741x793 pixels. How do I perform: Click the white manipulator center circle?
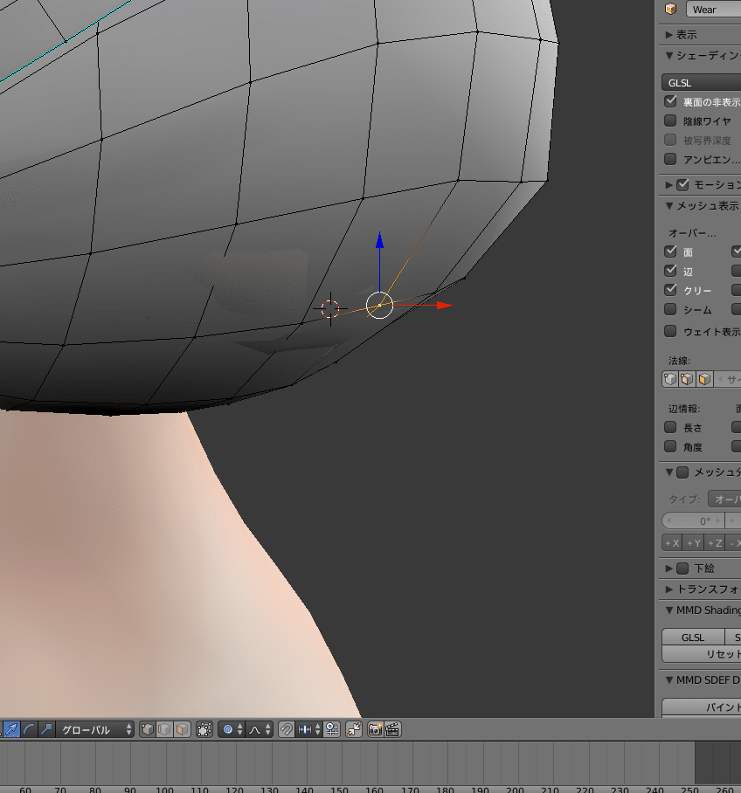pyautogui.click(x=379, y=305)
